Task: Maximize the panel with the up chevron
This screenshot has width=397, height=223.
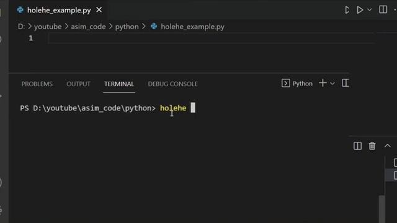Action: tap(387, 146)
